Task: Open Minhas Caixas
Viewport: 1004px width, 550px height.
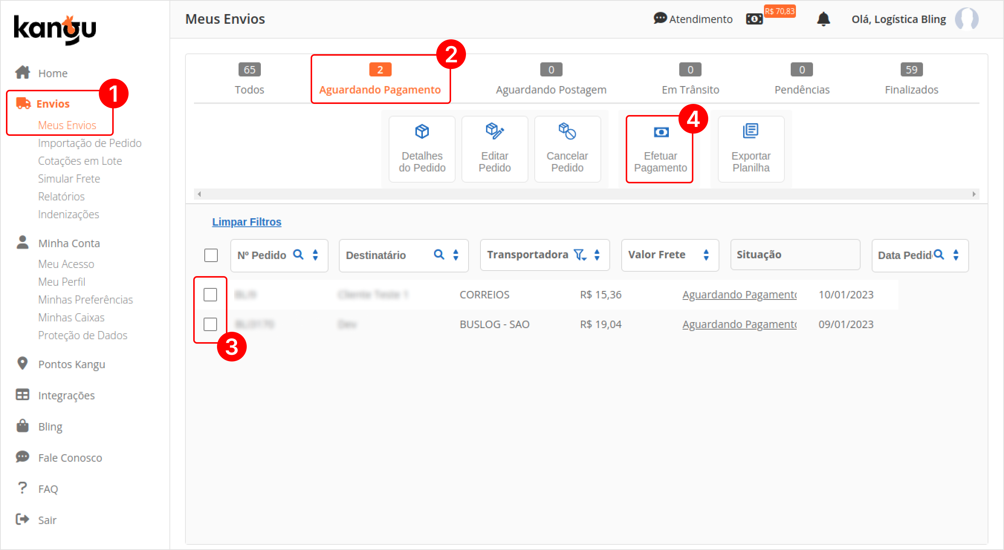Action: [71, 318]
